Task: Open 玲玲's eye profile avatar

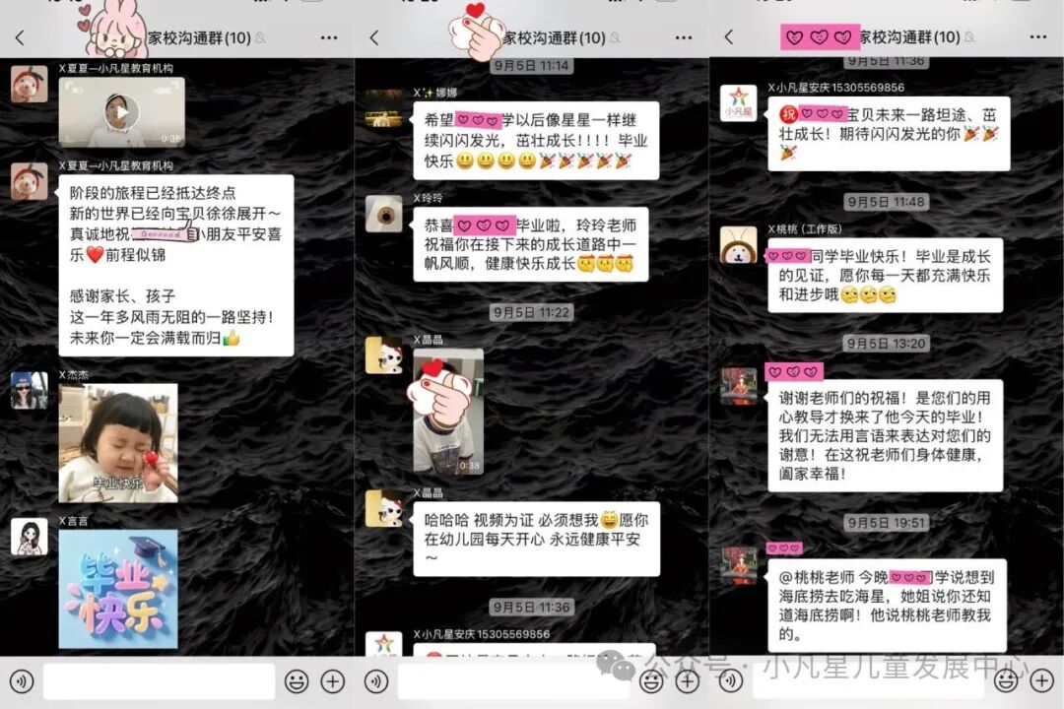Action: 384,214
